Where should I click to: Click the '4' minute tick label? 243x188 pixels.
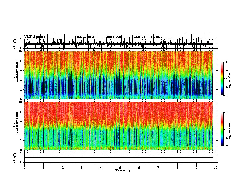101,168
